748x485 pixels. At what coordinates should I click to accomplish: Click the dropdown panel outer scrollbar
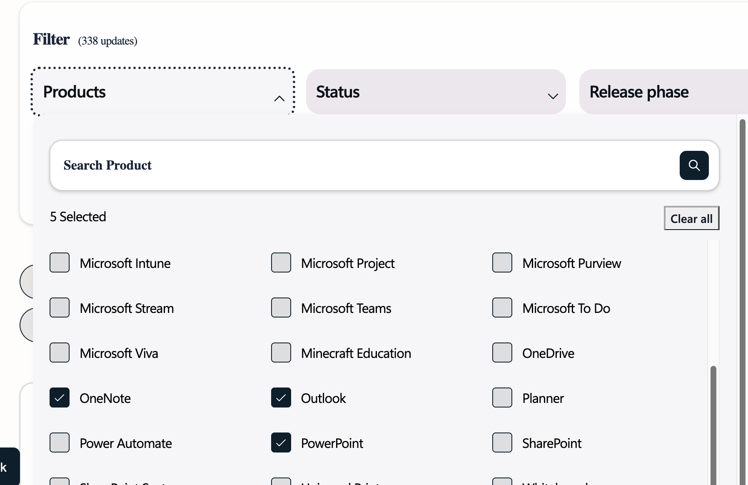(x=742, y=302)
